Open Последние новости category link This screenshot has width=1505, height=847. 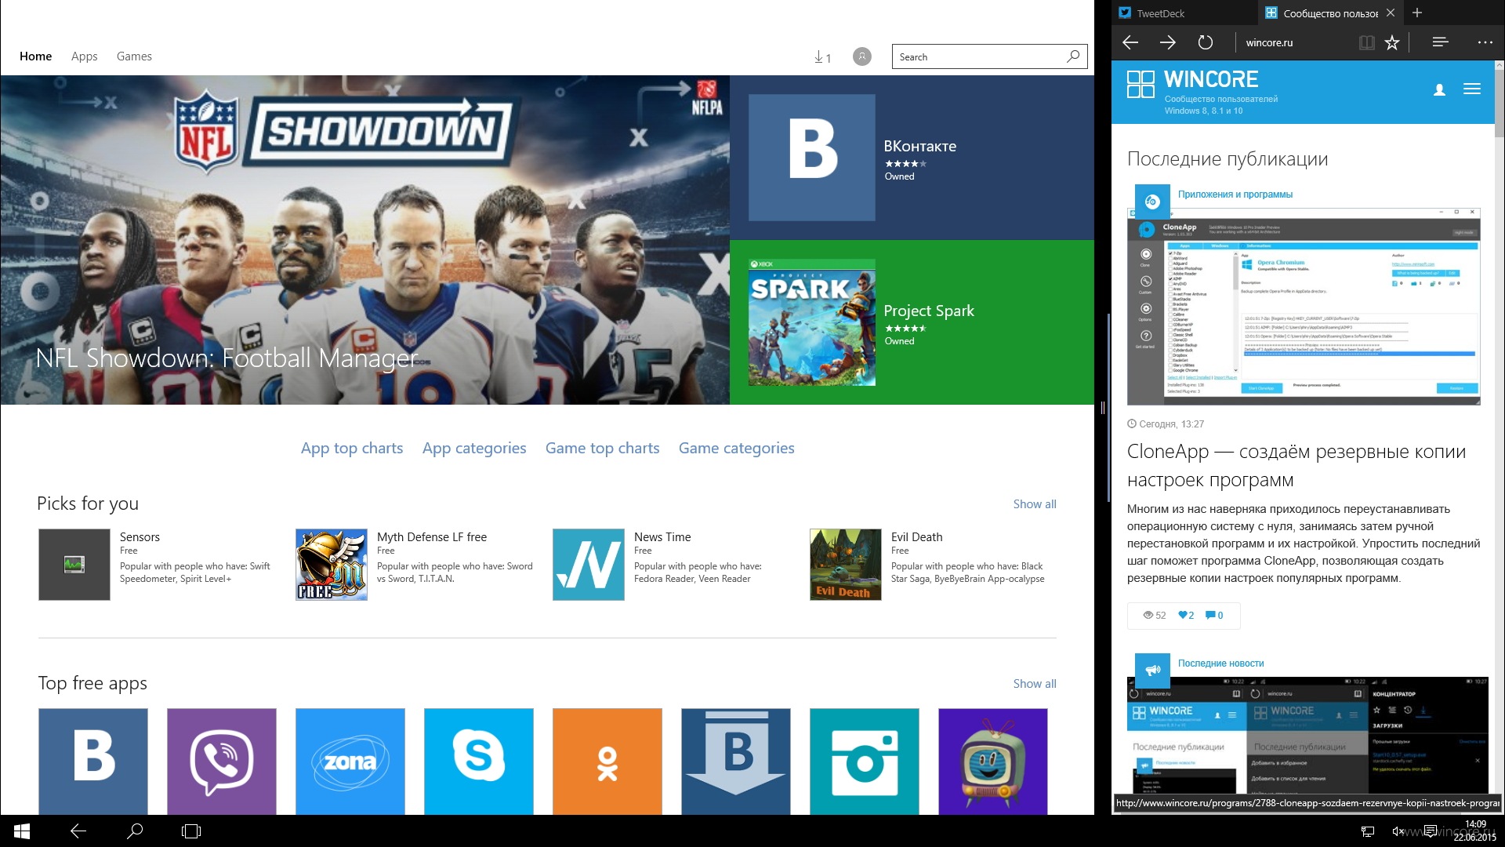pos(1220,663)
